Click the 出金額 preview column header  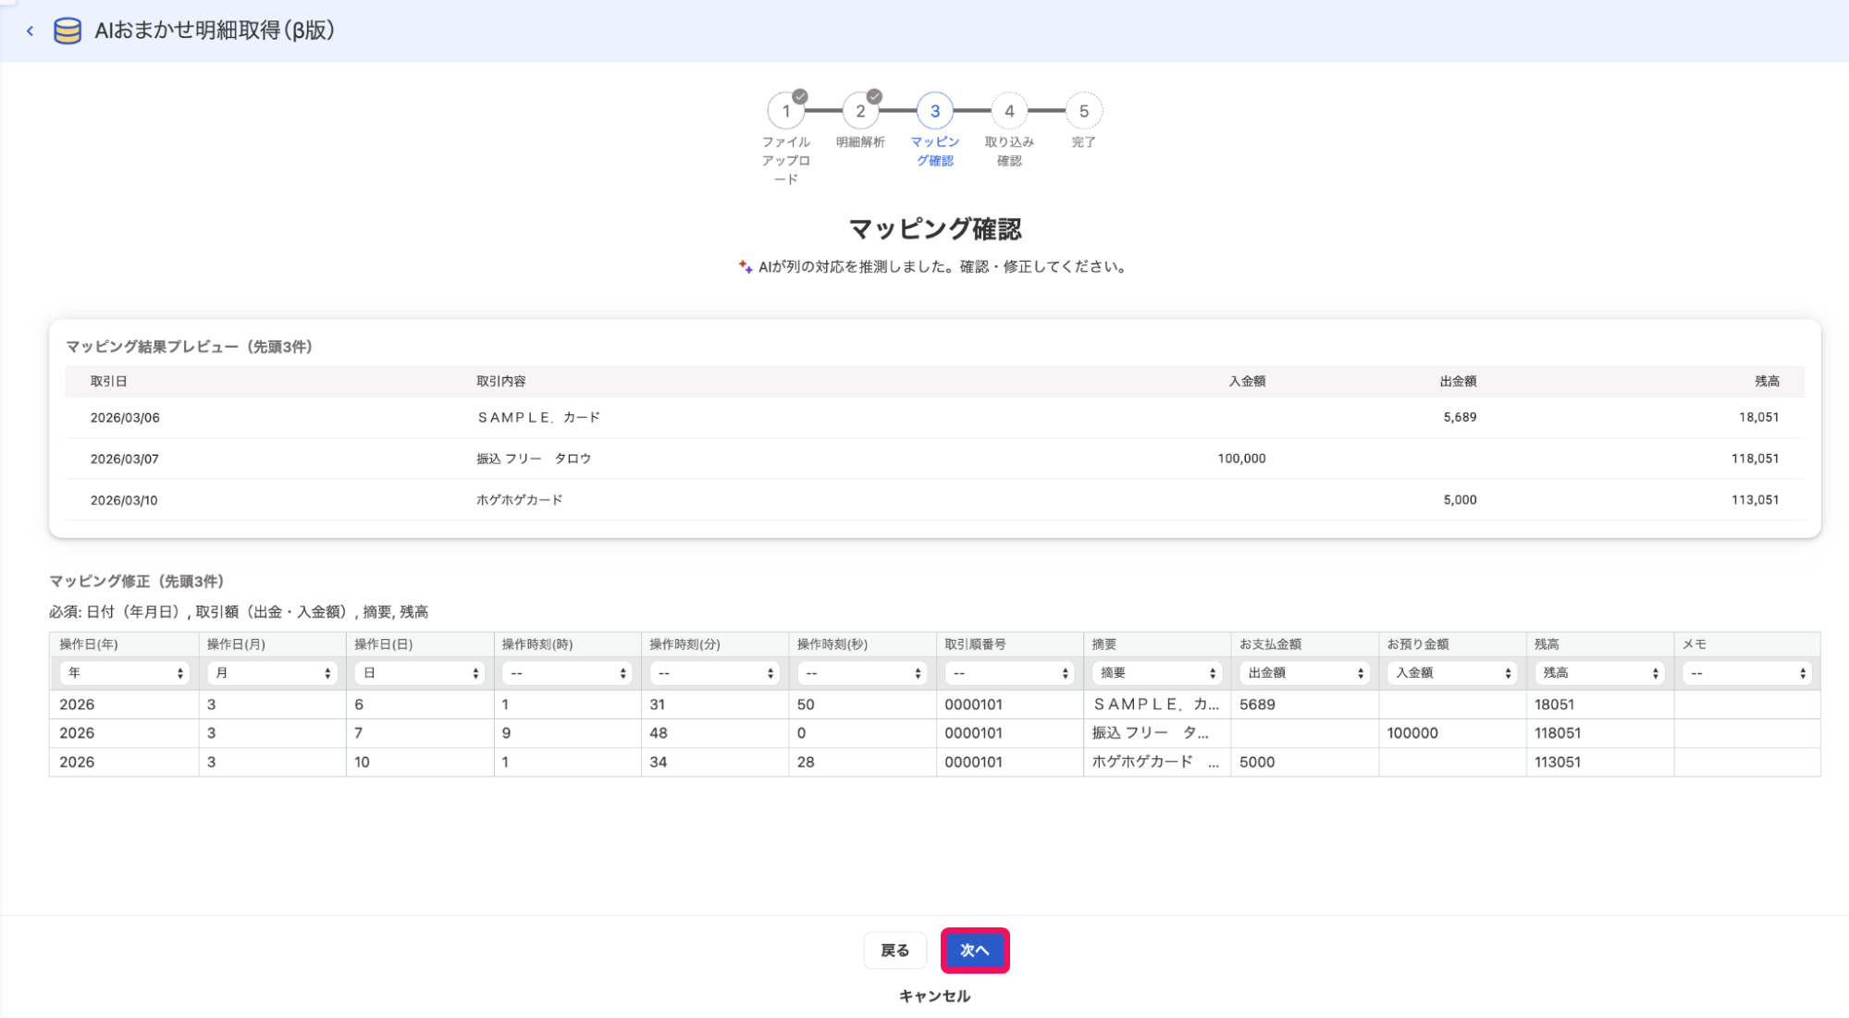(1458, 381)
